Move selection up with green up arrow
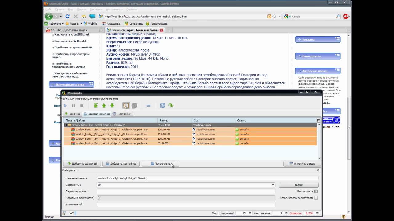This screenshot has height=221, width=394. coord(104,106)
